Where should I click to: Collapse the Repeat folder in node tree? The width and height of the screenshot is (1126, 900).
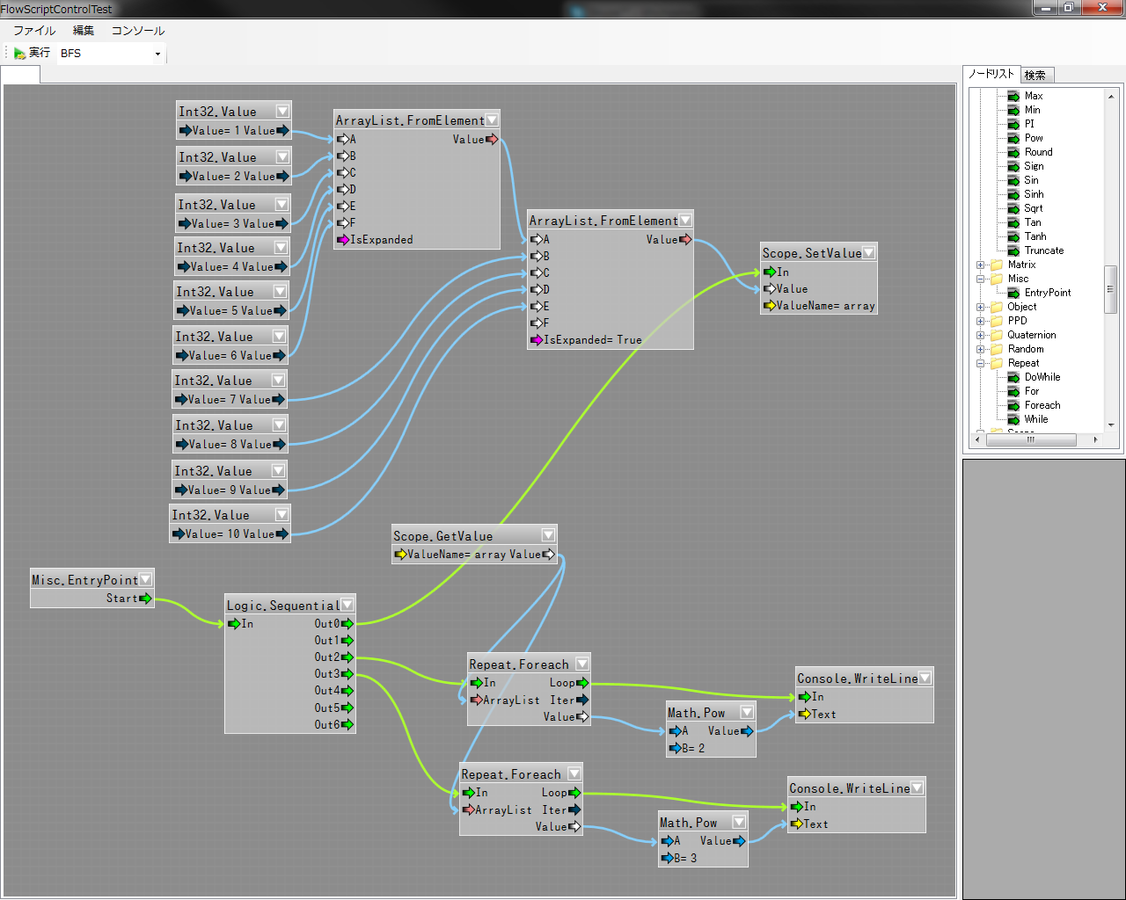980,363
